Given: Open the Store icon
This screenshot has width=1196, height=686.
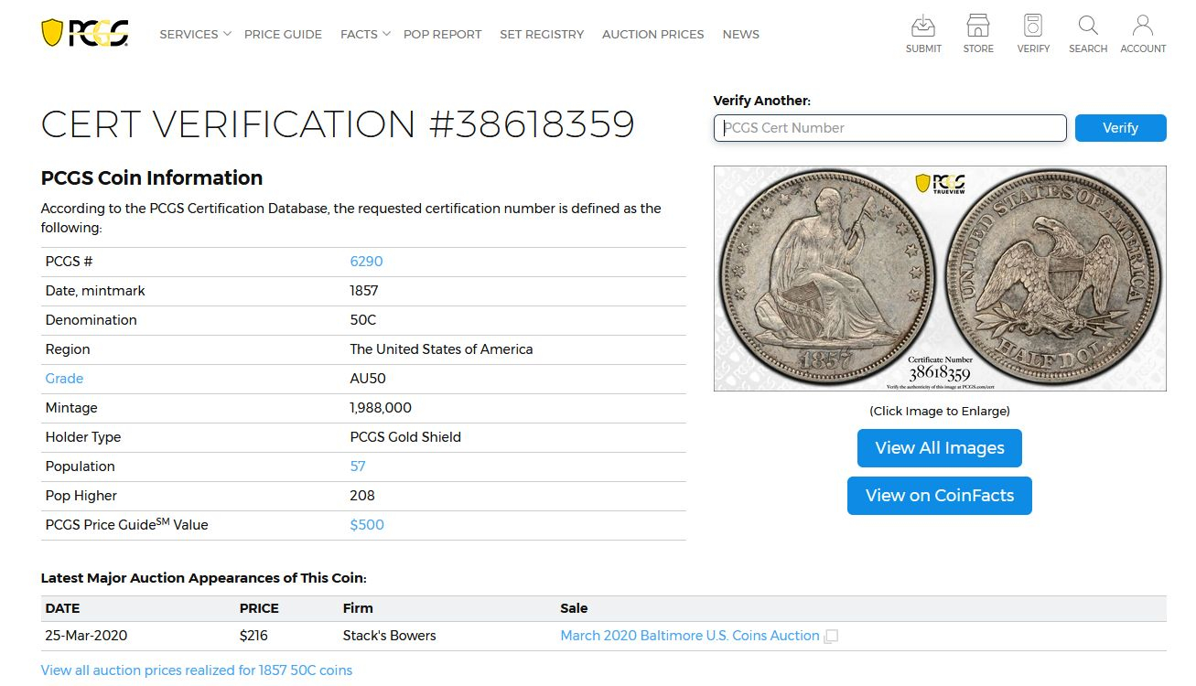Looking at the screenshot, I should pos(978,34).
